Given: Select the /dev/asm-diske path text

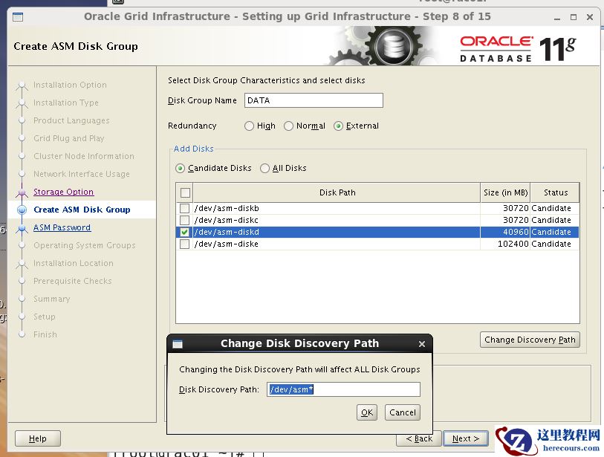Looking at the screenshot, I should (226, 244).
